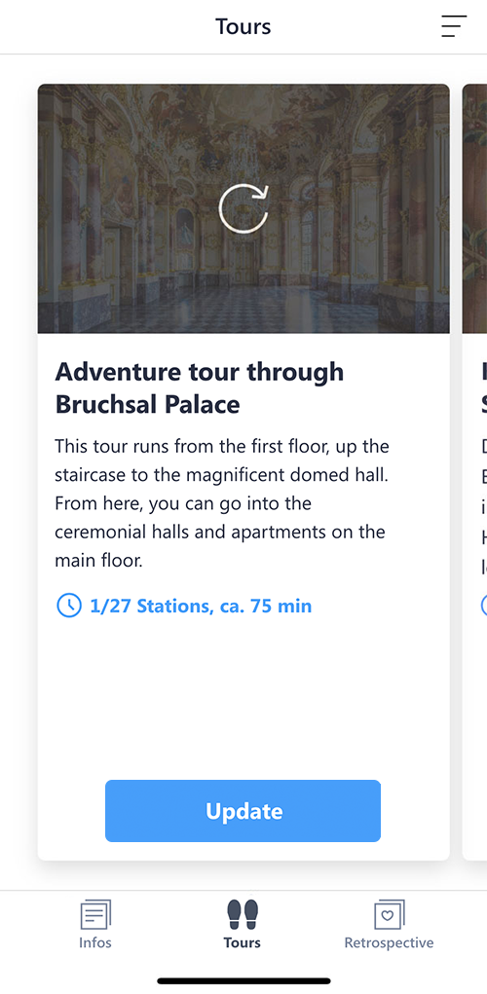Click the clock icon beside stations count

pyautogui.click(x=68, y=606)
